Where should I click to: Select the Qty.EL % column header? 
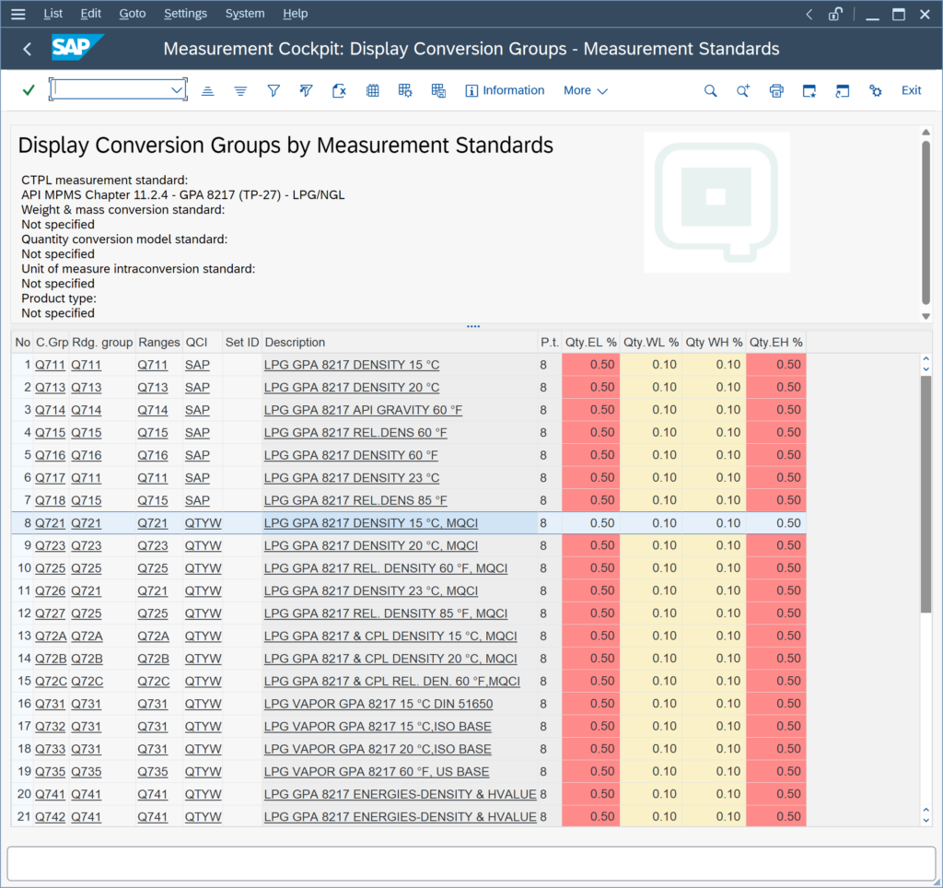pyautogui.click(x=590, y=343)
